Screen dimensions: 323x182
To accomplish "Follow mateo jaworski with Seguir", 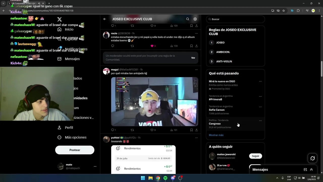I will [256, 156].
